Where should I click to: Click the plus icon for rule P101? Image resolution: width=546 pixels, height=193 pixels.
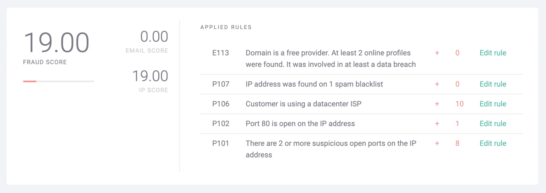point(437,144)
